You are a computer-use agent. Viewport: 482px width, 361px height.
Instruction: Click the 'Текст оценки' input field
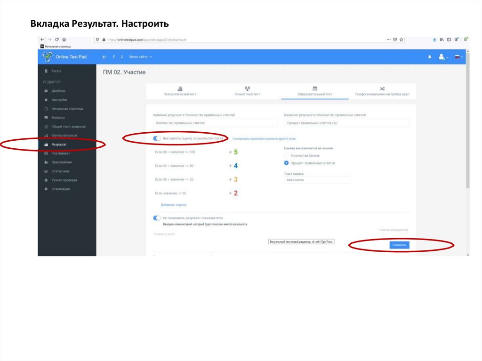tap(318, 180)
